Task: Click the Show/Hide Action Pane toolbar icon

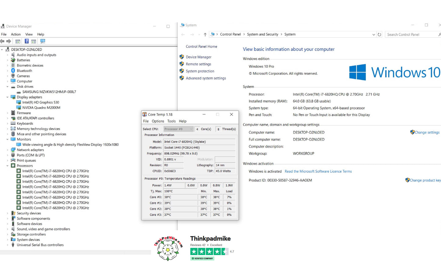Action: [x=34, y=41]
